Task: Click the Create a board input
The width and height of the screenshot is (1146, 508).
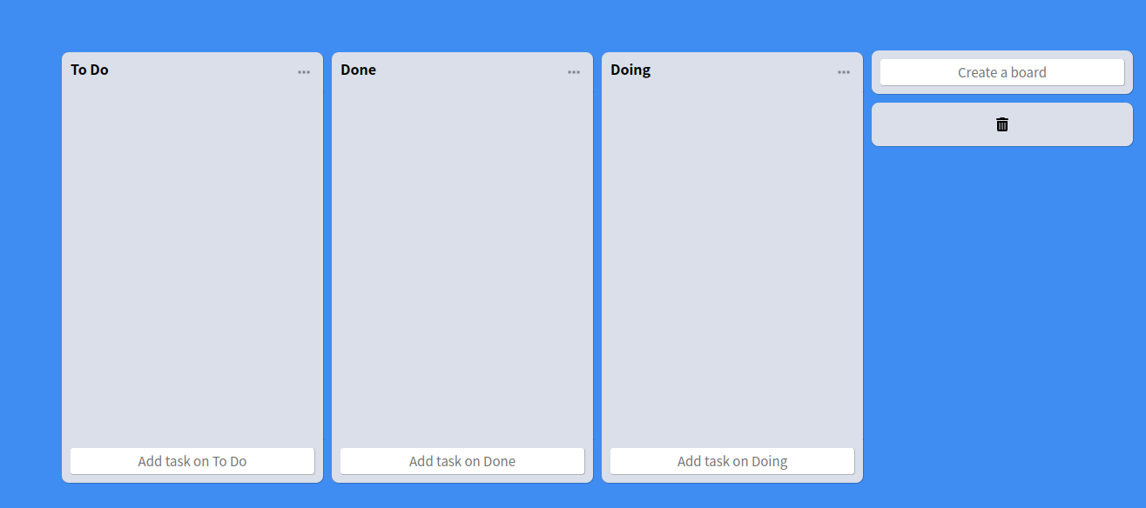Action: [1002, 72]
